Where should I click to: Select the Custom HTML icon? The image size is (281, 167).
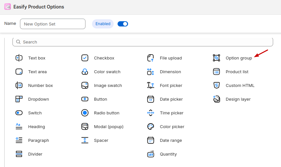216,86
